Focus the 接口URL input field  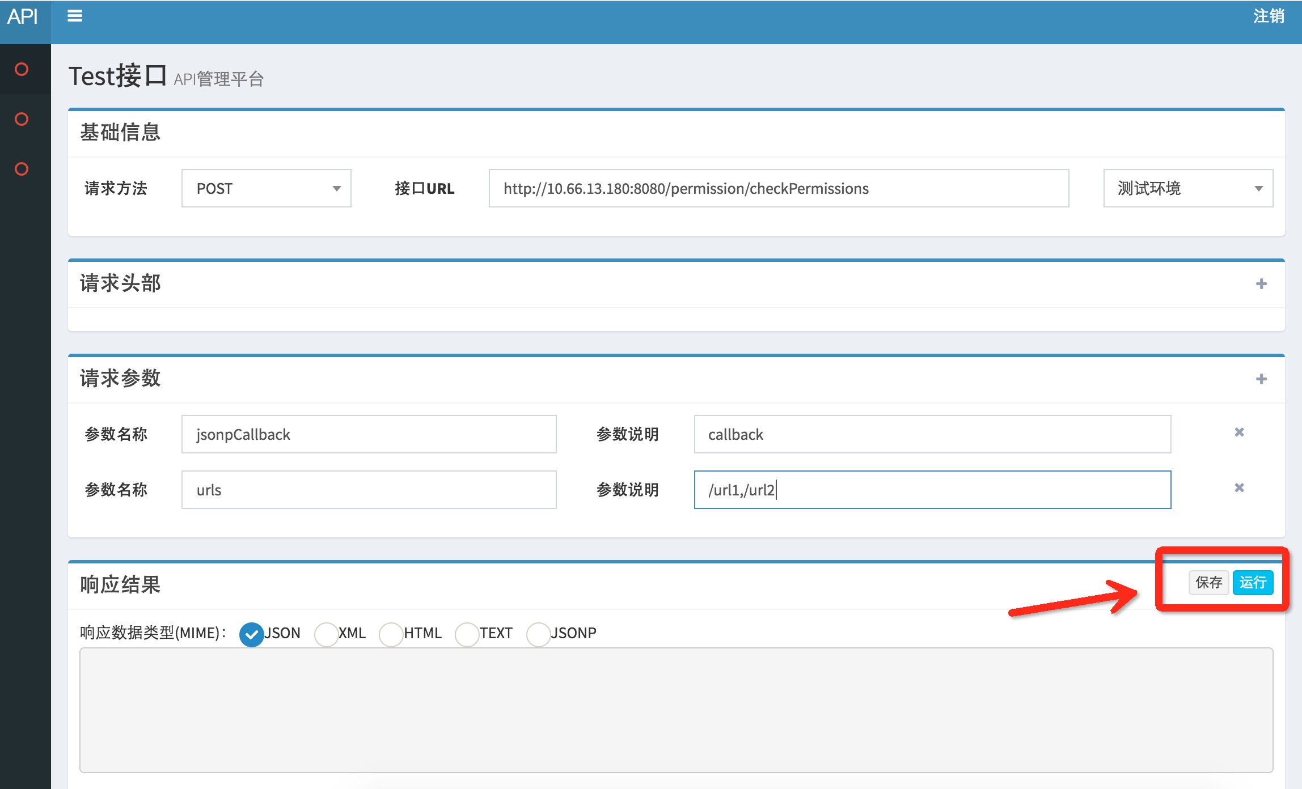[778, 189]
